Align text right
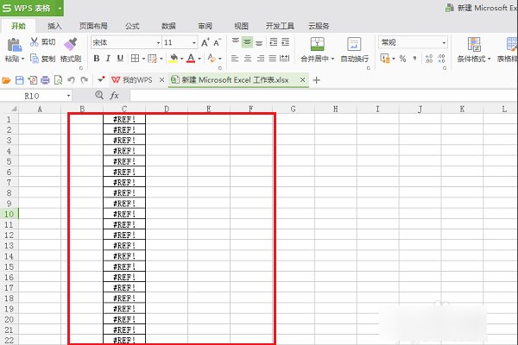 [x=261, y=59]
